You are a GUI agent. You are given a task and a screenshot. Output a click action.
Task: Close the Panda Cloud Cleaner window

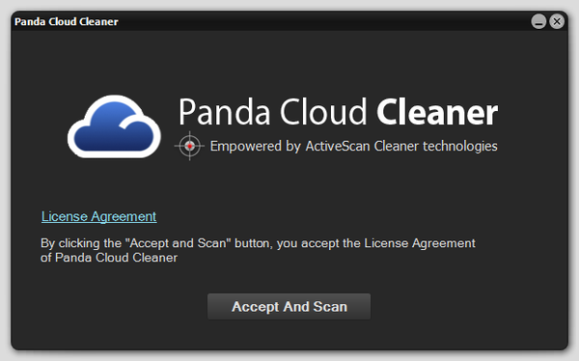pos(557,21)
